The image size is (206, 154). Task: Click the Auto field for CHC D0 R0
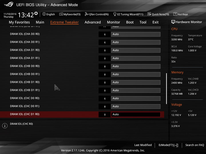(x=136, y=98)
